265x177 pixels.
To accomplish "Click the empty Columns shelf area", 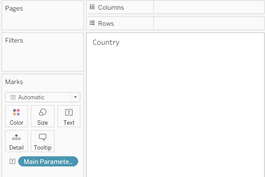I will [x=209, y=8].
